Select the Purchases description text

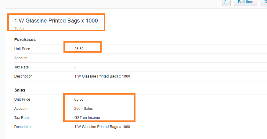coord(102,76)
